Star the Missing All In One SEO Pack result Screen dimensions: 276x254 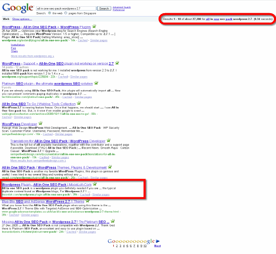click(x=113, y=221)
